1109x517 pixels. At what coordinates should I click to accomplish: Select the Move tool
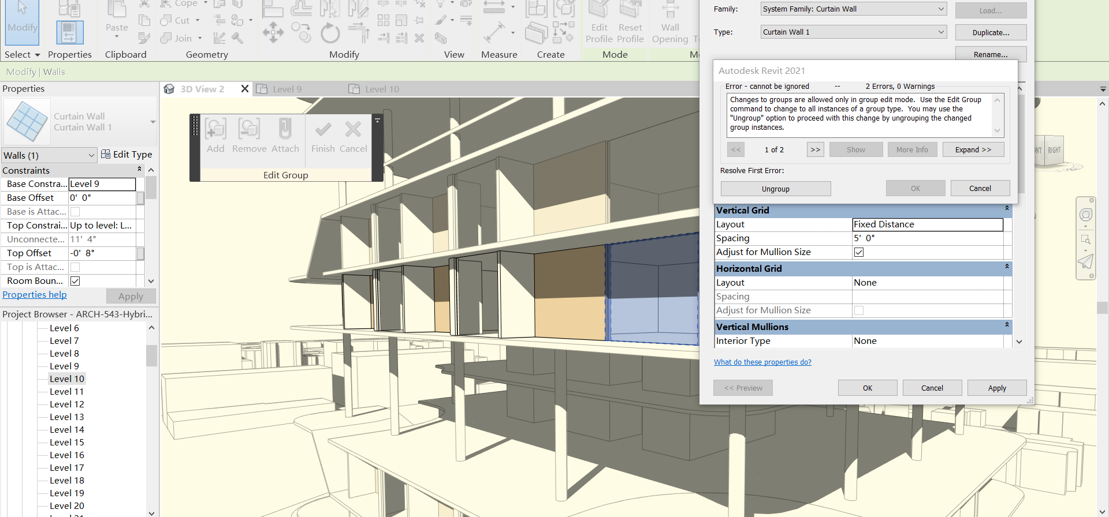(x=273, y=32)
